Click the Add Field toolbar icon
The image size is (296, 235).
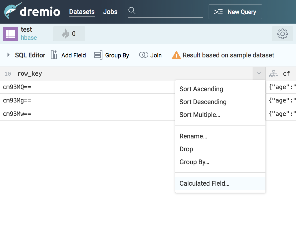54,55
